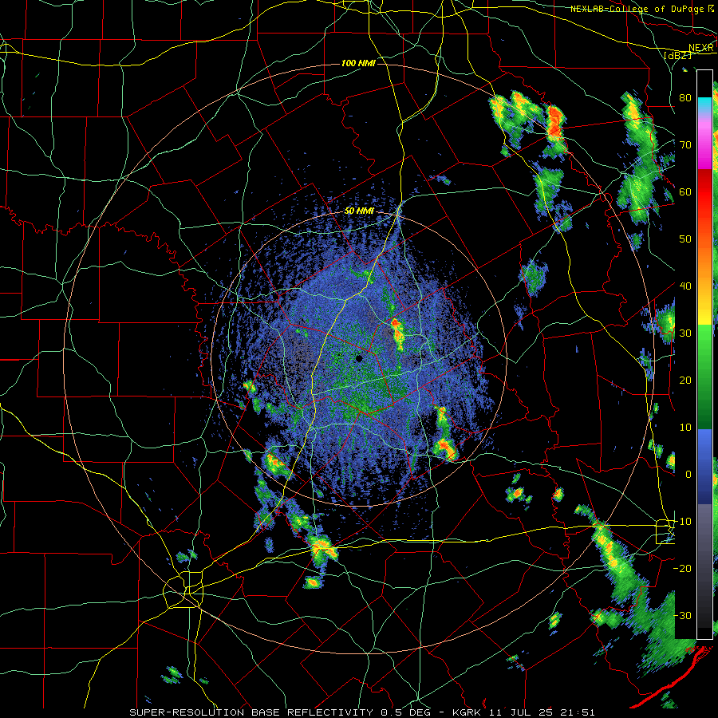
Task: Click the 60 value on the dBZ scale
Action: 685,191
